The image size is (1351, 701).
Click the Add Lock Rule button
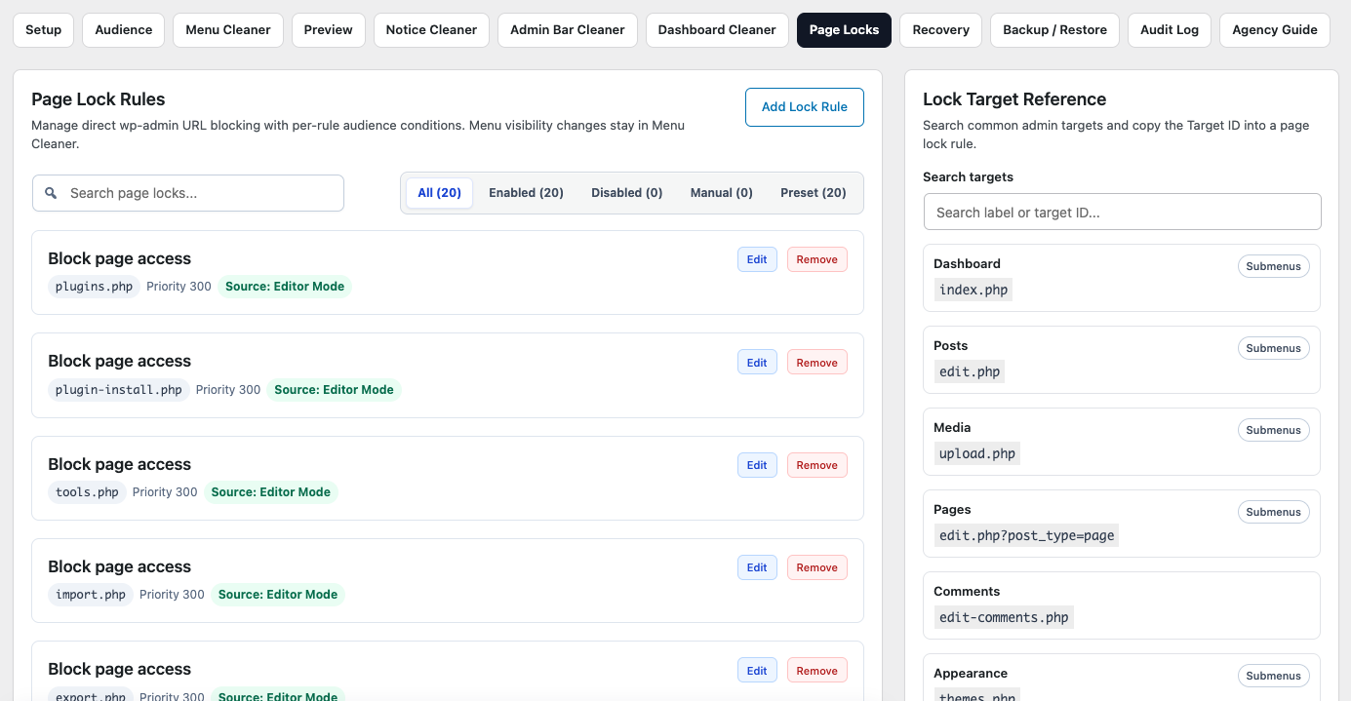pos(805,107)
